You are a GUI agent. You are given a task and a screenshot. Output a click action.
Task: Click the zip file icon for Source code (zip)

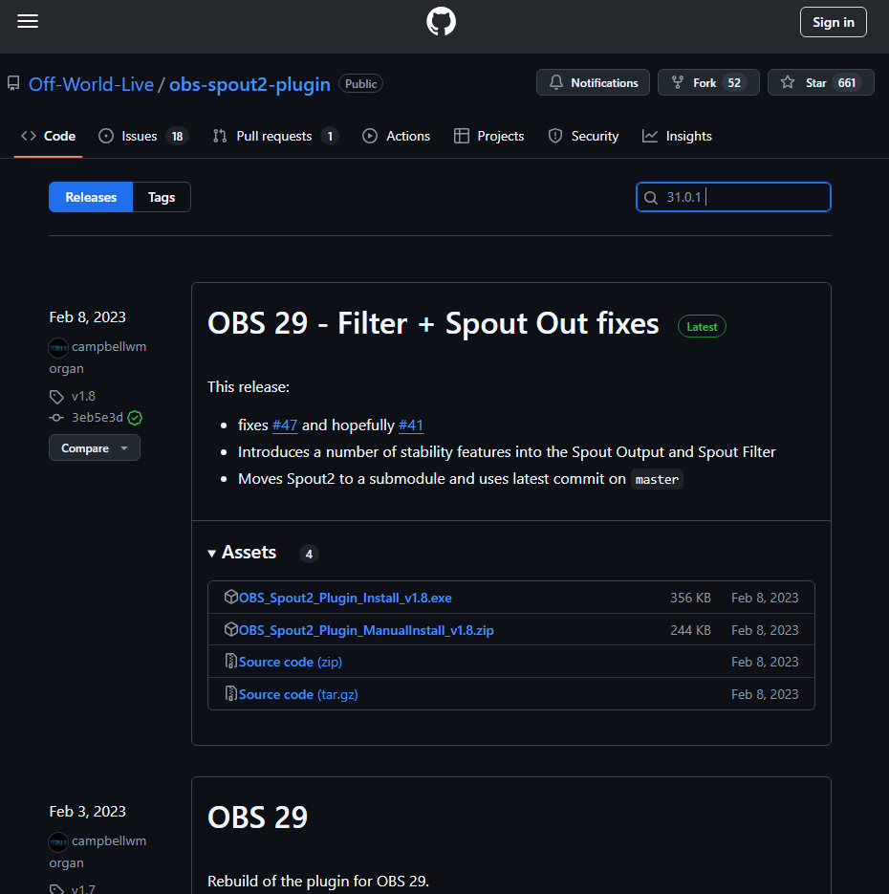coord(230,662)
